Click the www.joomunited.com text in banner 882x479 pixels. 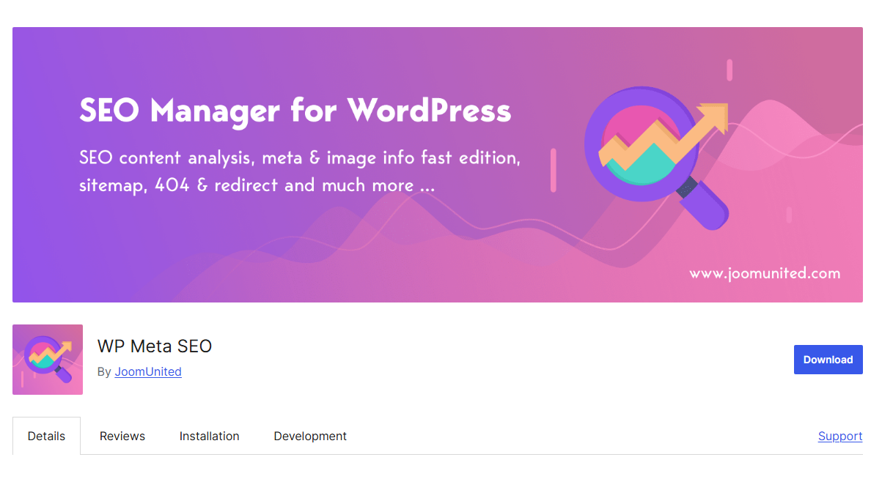pos(765,273)
